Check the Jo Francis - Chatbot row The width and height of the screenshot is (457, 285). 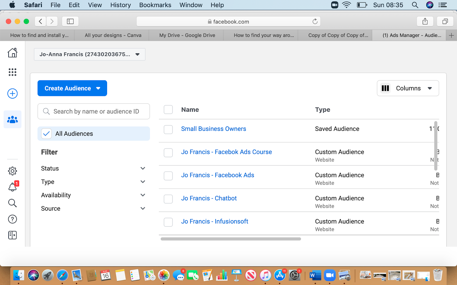click(x=168, y=199)
